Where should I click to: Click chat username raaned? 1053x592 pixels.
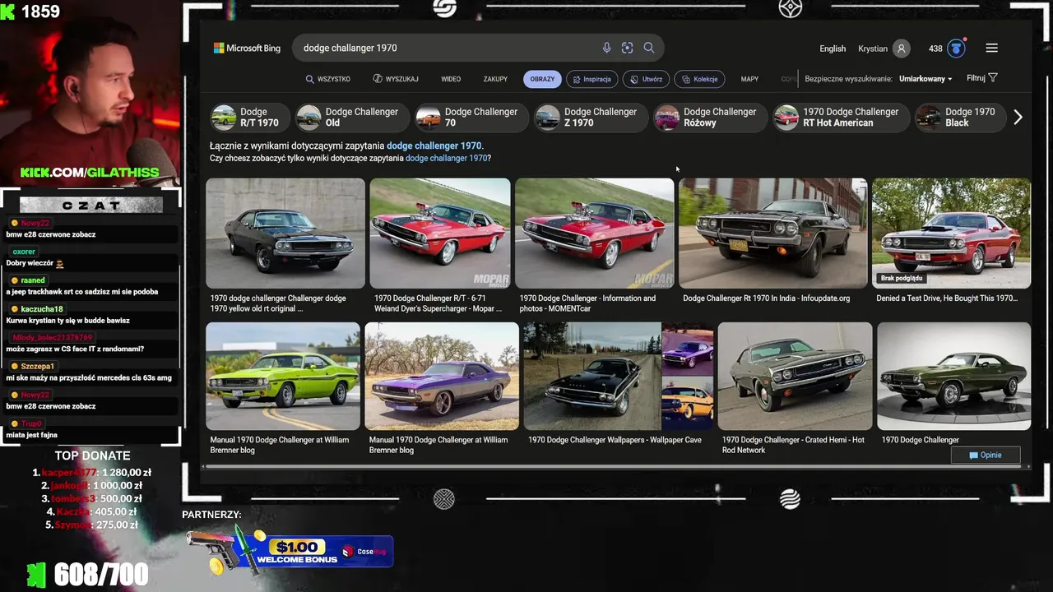tap(33, 280)
